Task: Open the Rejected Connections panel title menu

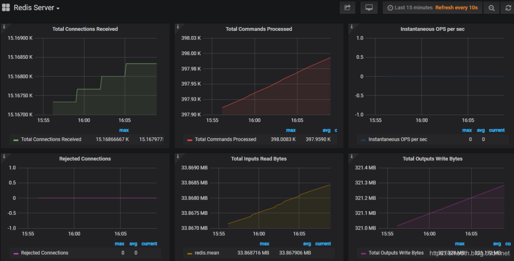Action: pos(85,159)
